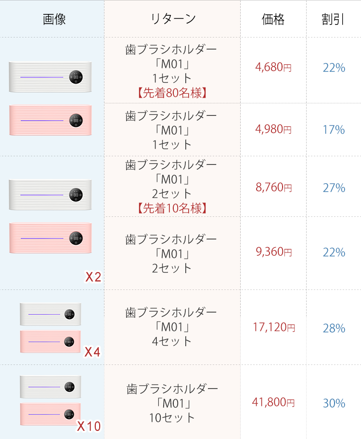Click the small white holder in X4 set
The height and width of the screenshot is (439, 361).
(x=50, y=314)
